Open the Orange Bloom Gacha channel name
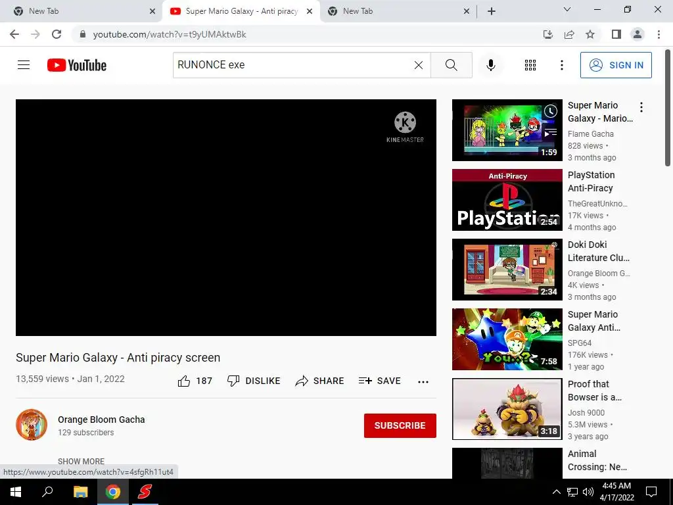The width and height of the screenshot is (673, 505). click(x=101, y=420)
